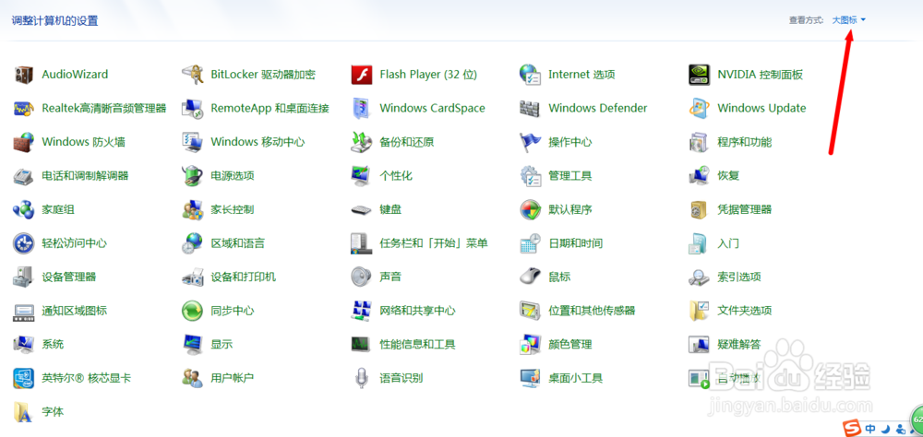Open the 鼠标 mouse icon

(x=531, y=277)
